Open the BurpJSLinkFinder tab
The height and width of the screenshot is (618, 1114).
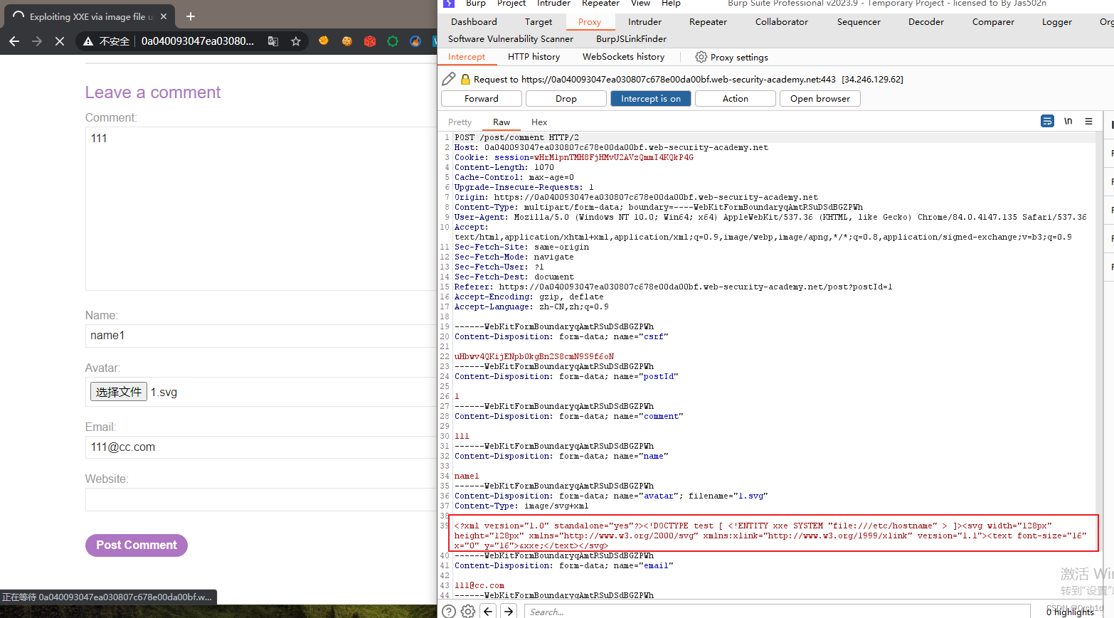coord(632,39)
